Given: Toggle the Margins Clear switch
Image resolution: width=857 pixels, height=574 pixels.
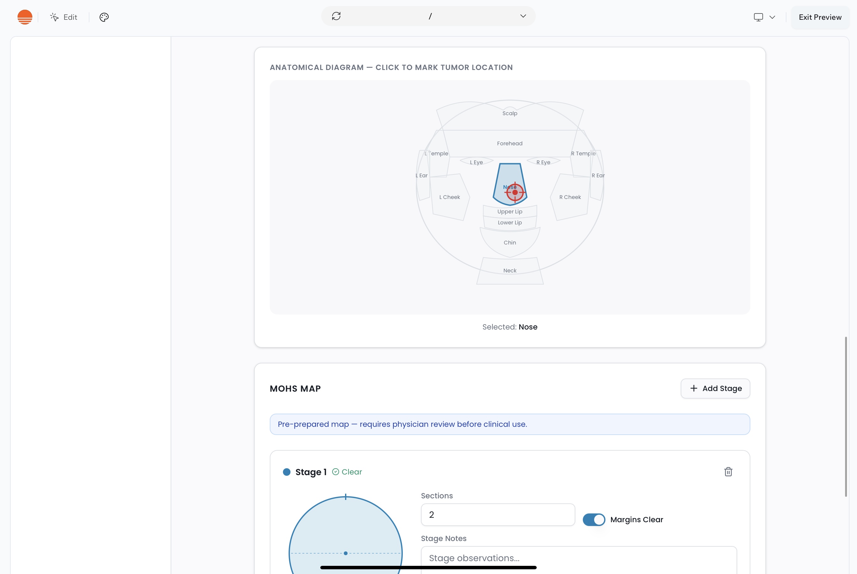Looking at the screenshot, I should coord(594,519).
